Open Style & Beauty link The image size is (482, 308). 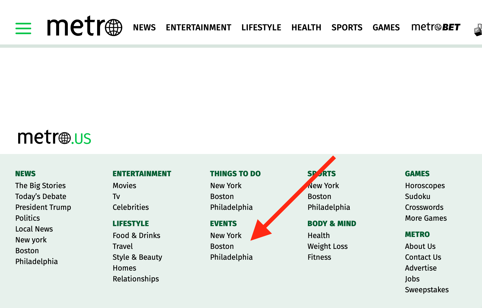pos(137,257)
